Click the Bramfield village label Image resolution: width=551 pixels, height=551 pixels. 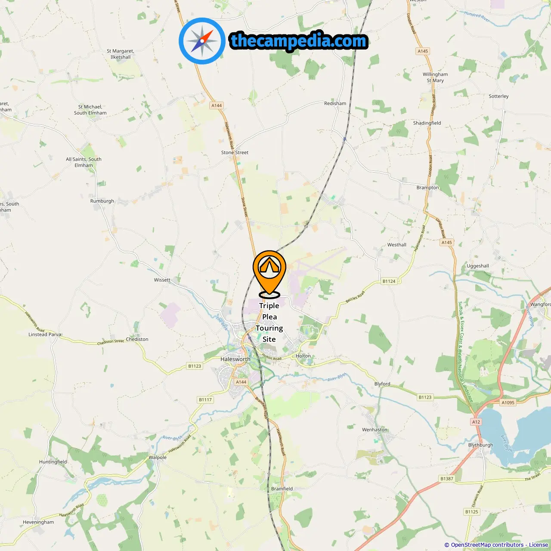point(282,489)
